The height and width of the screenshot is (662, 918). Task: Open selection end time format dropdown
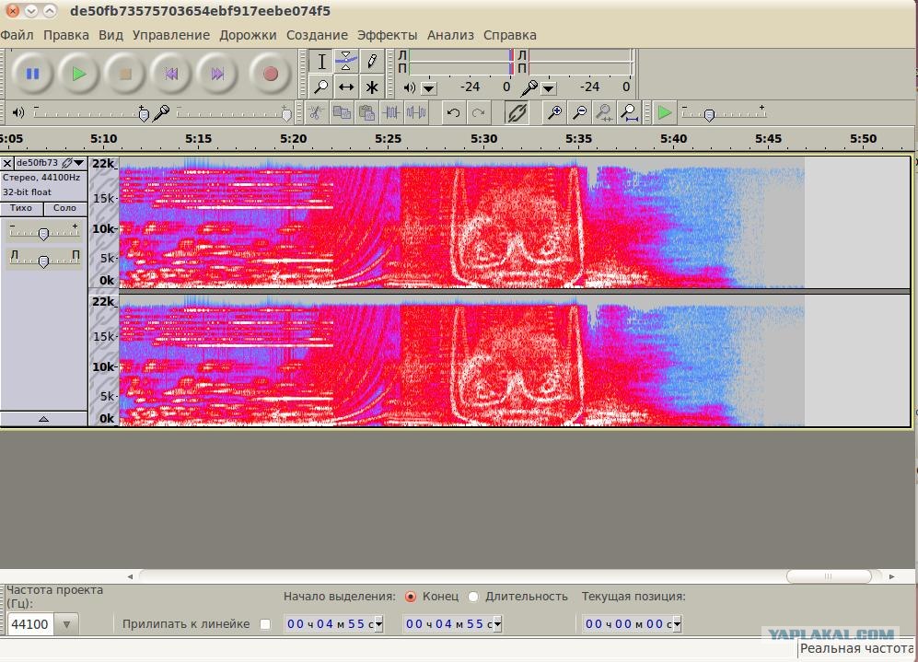(498, 624)
